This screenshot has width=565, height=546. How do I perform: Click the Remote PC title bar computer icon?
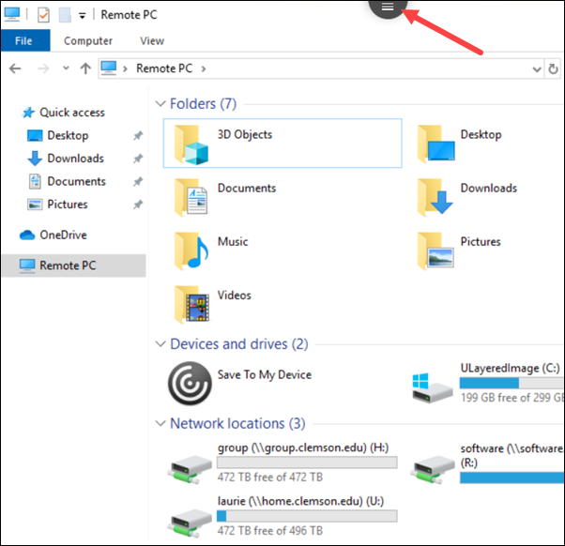12,14
